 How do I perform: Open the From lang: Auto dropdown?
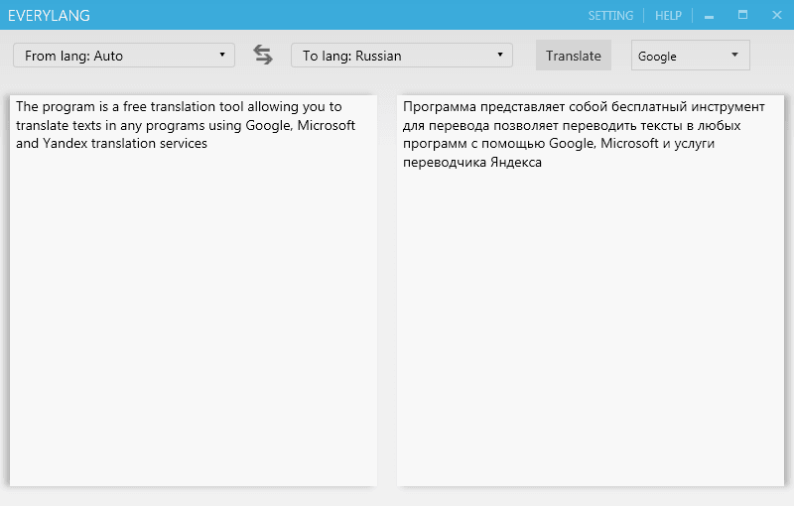[x=123, y=56]
